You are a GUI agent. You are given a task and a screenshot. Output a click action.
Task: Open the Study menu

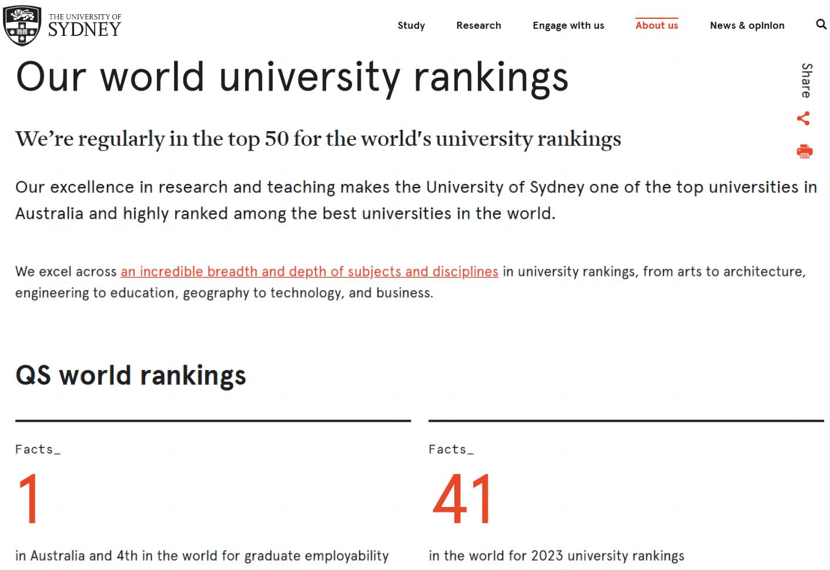[x=411, y=25]
